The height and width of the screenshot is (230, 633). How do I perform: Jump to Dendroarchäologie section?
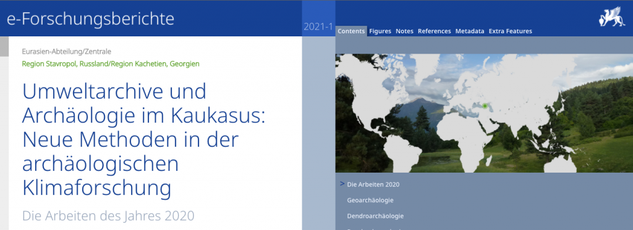(375, 216)
